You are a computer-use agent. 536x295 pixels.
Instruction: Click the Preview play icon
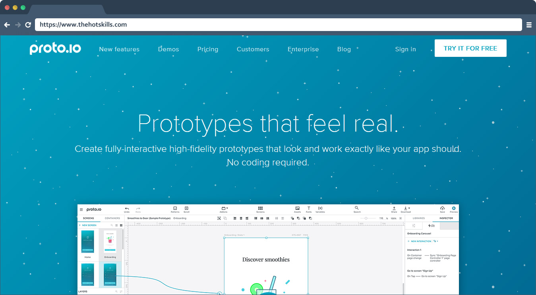pyautogui.click(x=454, y=208)
